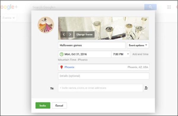Viewport: 178px width, 116px height.
Task: Click the Cancel button
Action: [x=59, y=105]
